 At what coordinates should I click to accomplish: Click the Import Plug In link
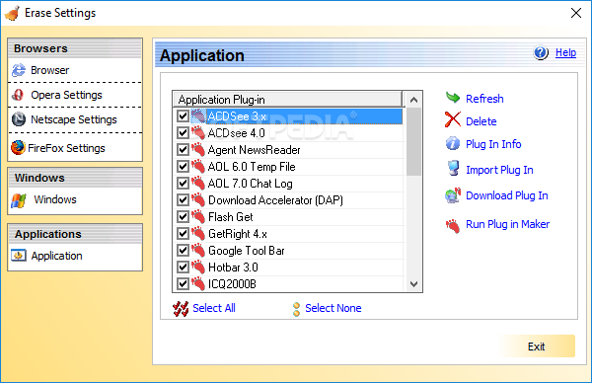tap(499, 170)
